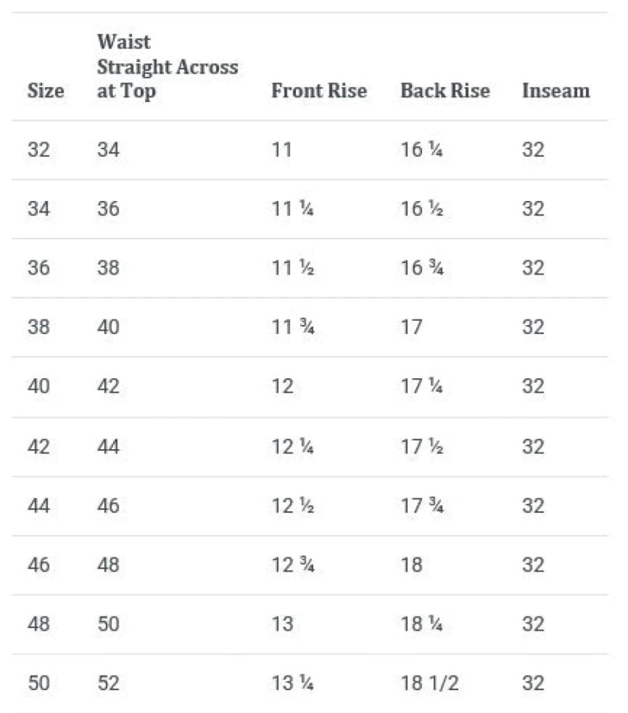This screenshot has height=713, width=628.
Task: Click front rise 11 ½ for size 36
Action: coord(293,268)
